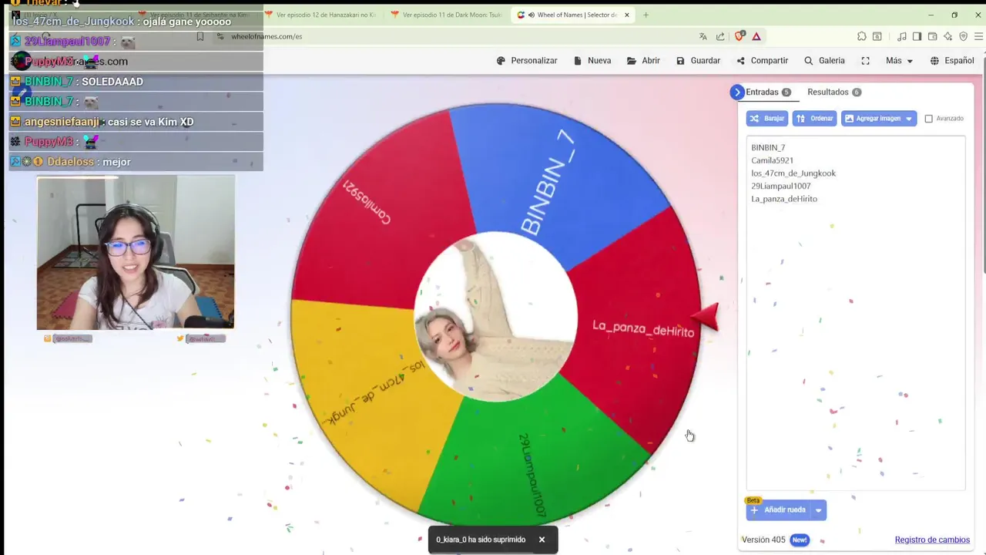This screenshot has height=555, width=986.
Task: Expand the Más dropdown menu
Action: [x=899, y=61]
